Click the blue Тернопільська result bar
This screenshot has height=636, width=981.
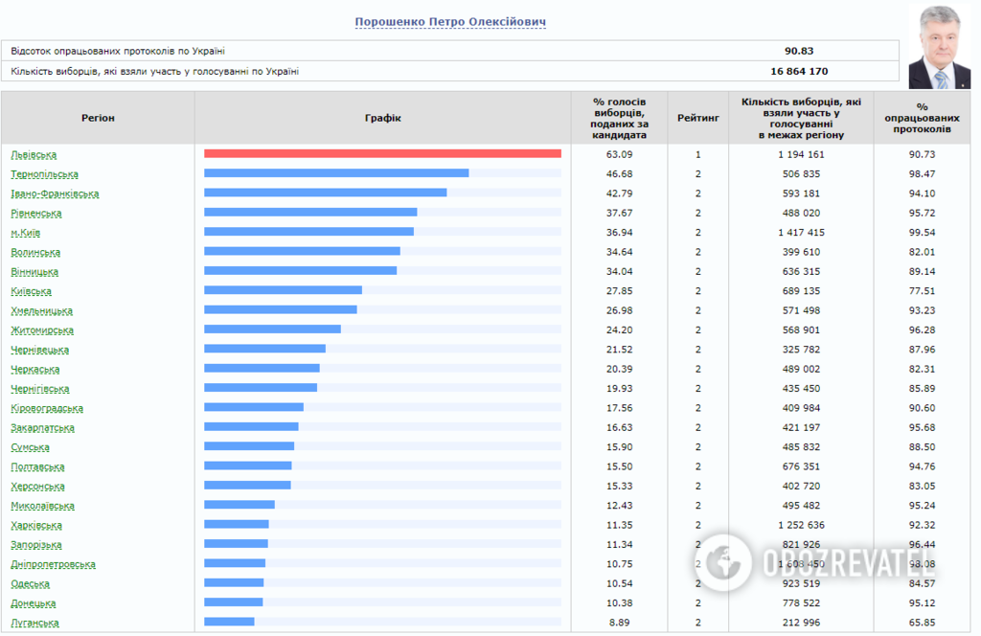click(x=336, y=173)
